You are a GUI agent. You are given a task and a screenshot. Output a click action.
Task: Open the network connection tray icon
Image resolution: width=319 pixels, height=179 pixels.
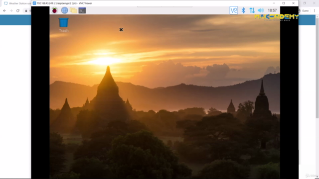252,10
